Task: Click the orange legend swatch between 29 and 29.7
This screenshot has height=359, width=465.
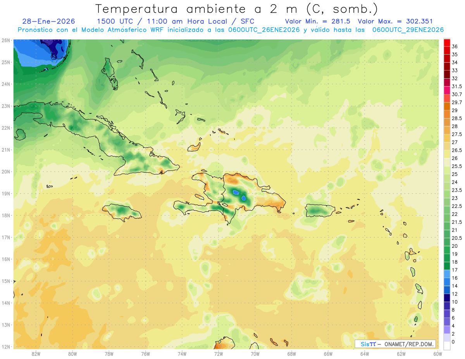Action: [447, 106]
